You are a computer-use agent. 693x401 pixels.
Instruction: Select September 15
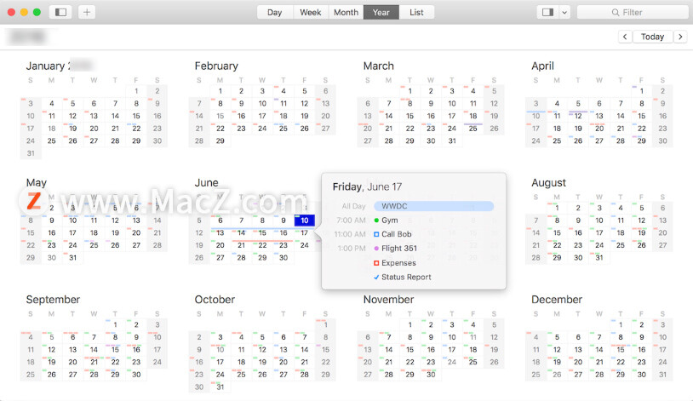[x=115, y=349]
